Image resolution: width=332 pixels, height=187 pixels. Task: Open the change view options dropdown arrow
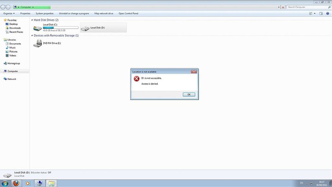(315, 13)
